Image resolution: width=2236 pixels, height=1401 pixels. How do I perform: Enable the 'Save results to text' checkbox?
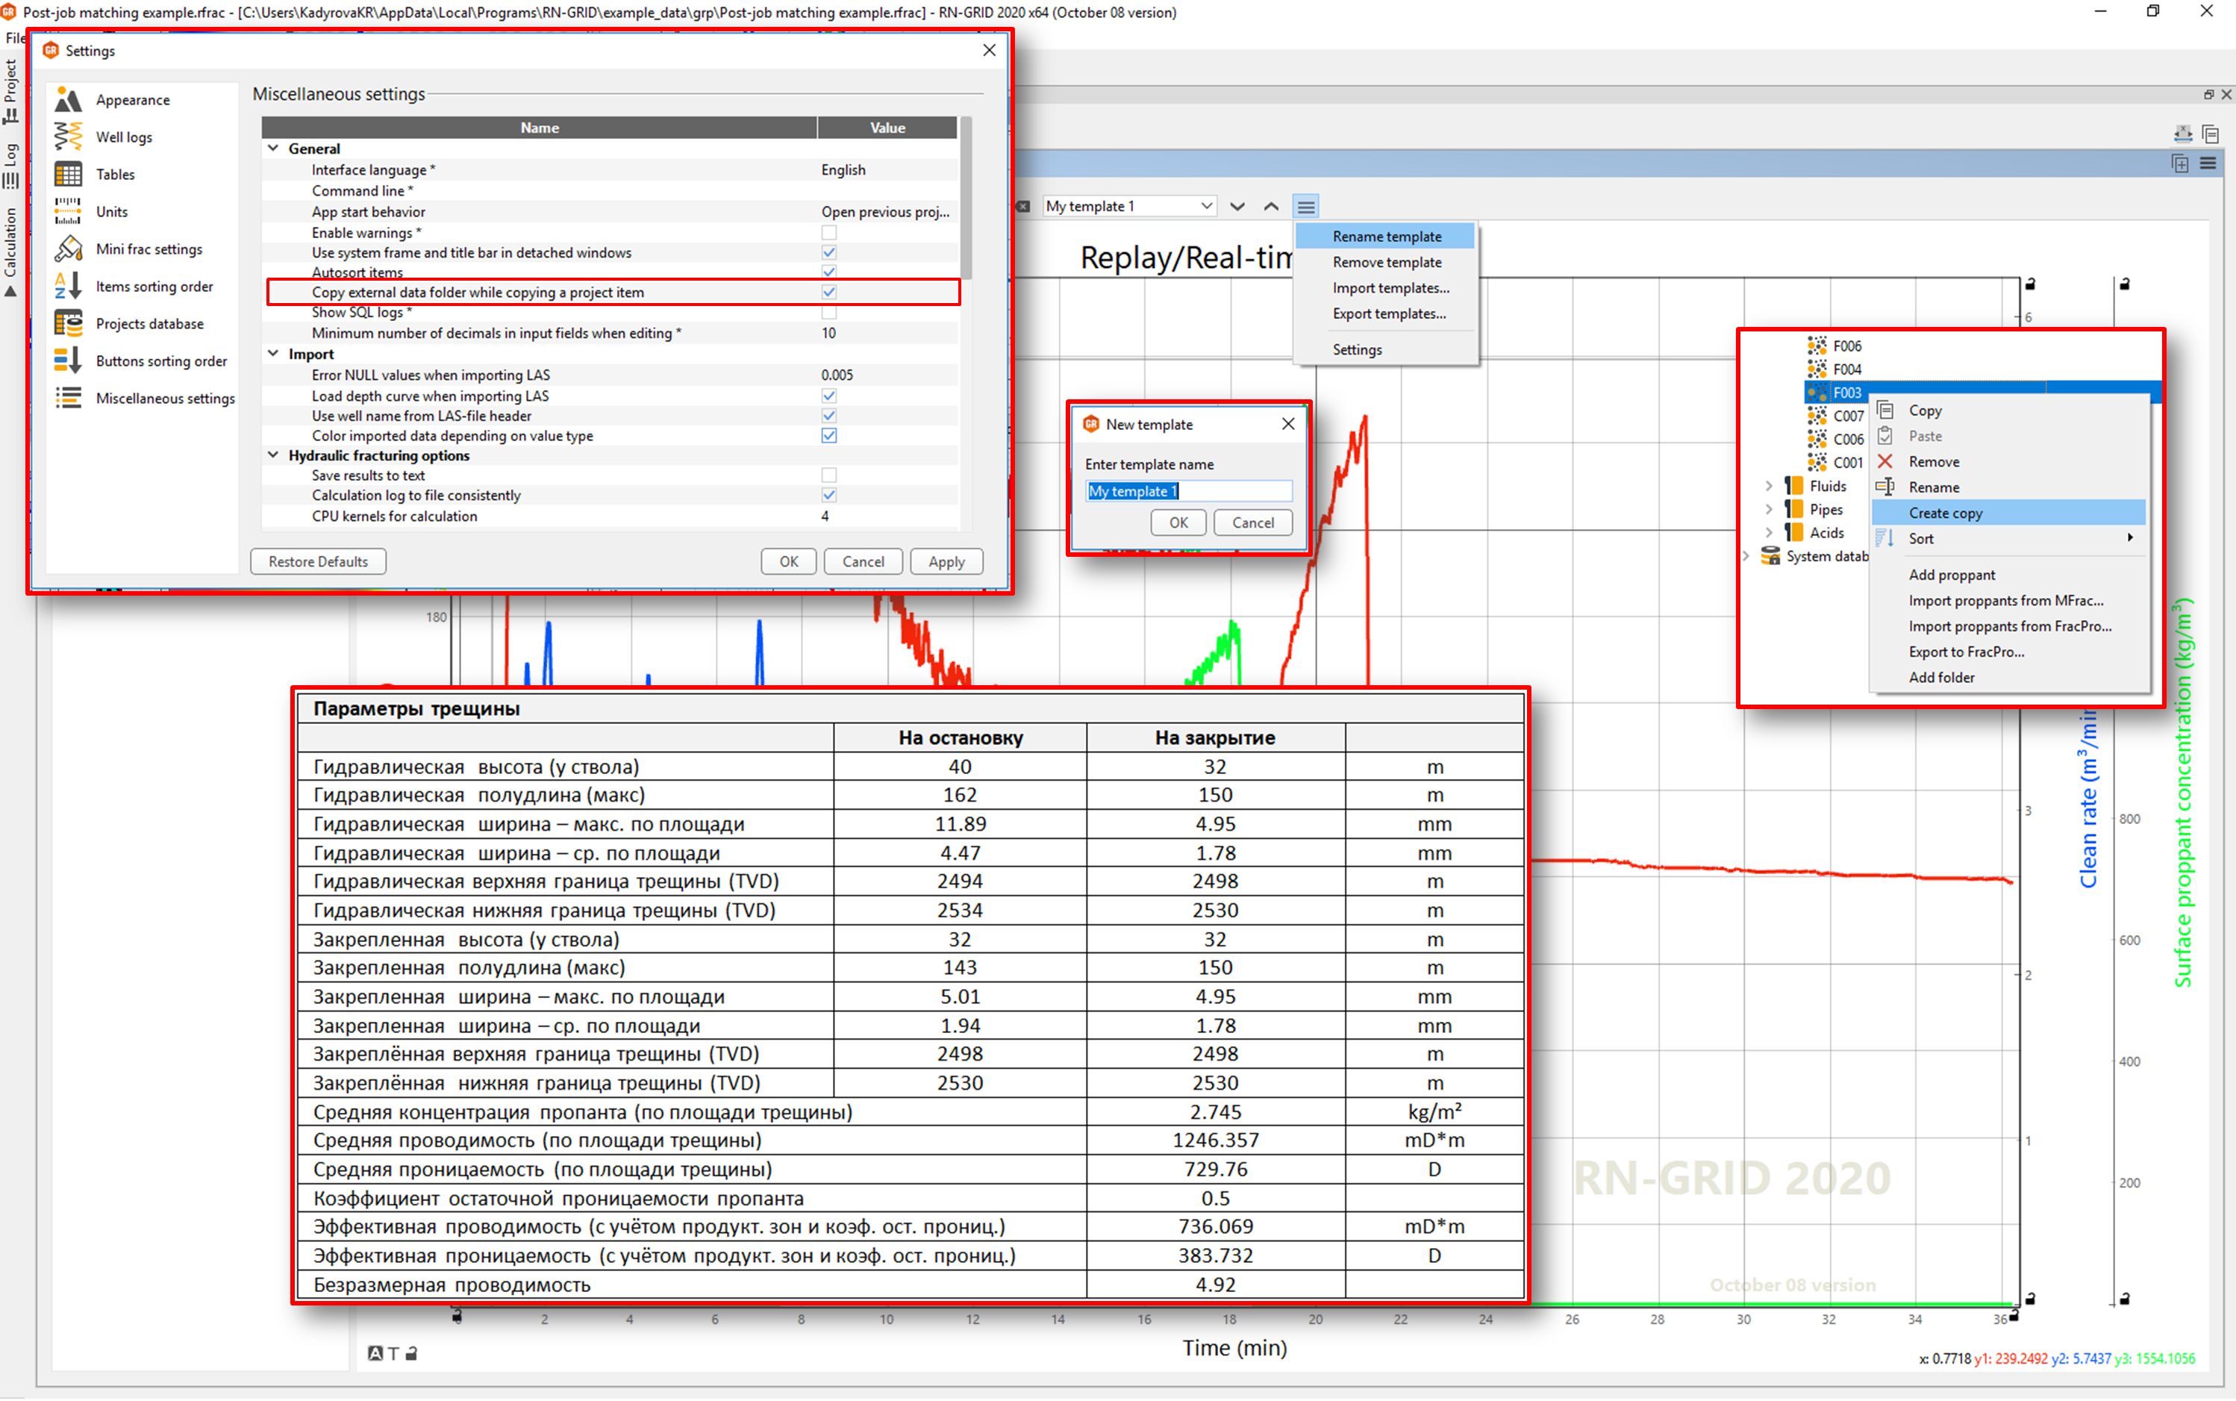click(829, 475)
